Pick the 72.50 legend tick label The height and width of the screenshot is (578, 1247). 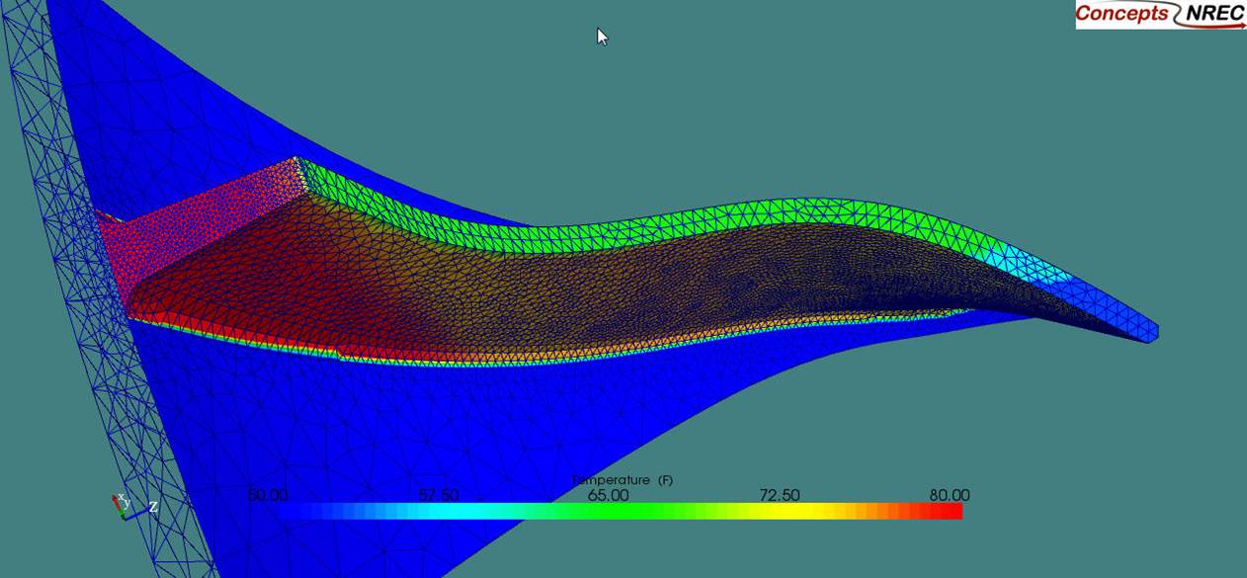(779, 495)
